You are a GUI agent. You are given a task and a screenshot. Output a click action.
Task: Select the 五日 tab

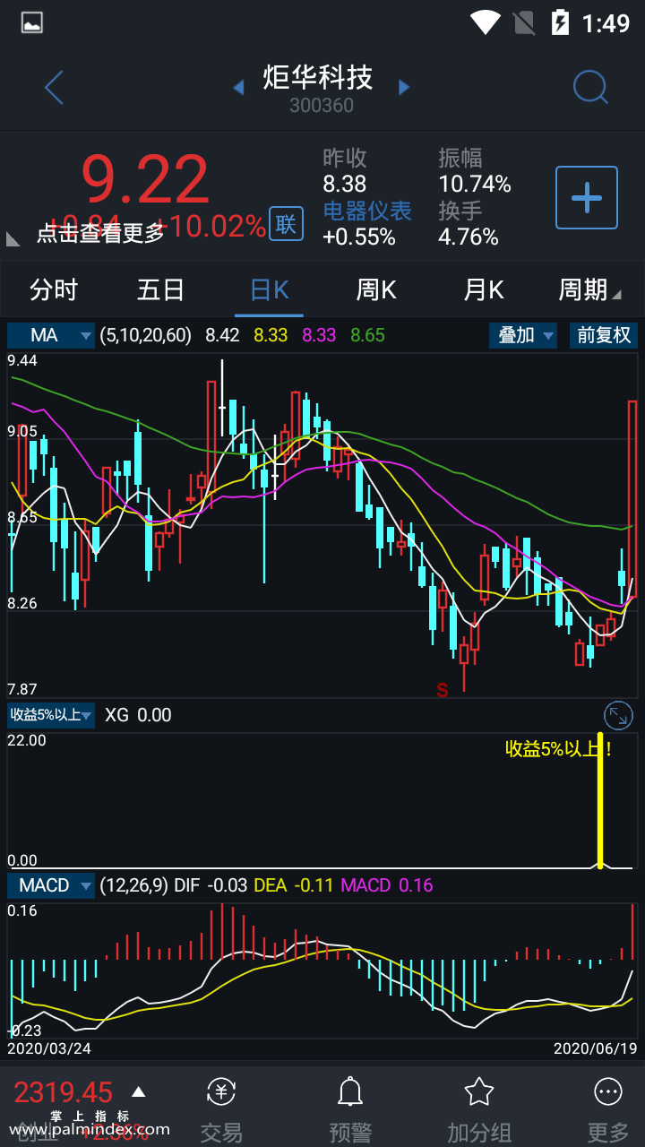click(161, 289)
